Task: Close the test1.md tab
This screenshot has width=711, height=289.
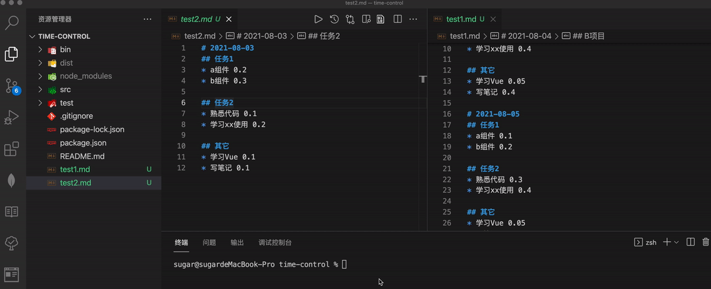Action: tap(493, 19)
